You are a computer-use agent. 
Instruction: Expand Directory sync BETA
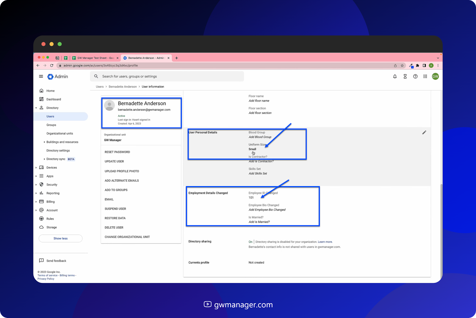[x=44, y=159]
